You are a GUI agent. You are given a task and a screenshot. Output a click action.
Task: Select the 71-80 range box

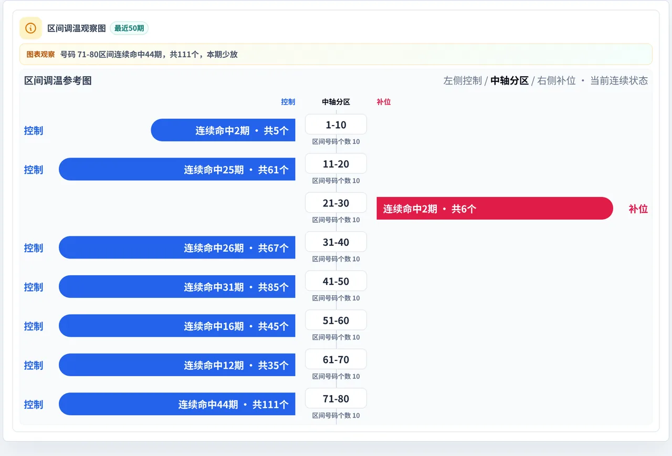pyautogui.click(x=336, y=399)
